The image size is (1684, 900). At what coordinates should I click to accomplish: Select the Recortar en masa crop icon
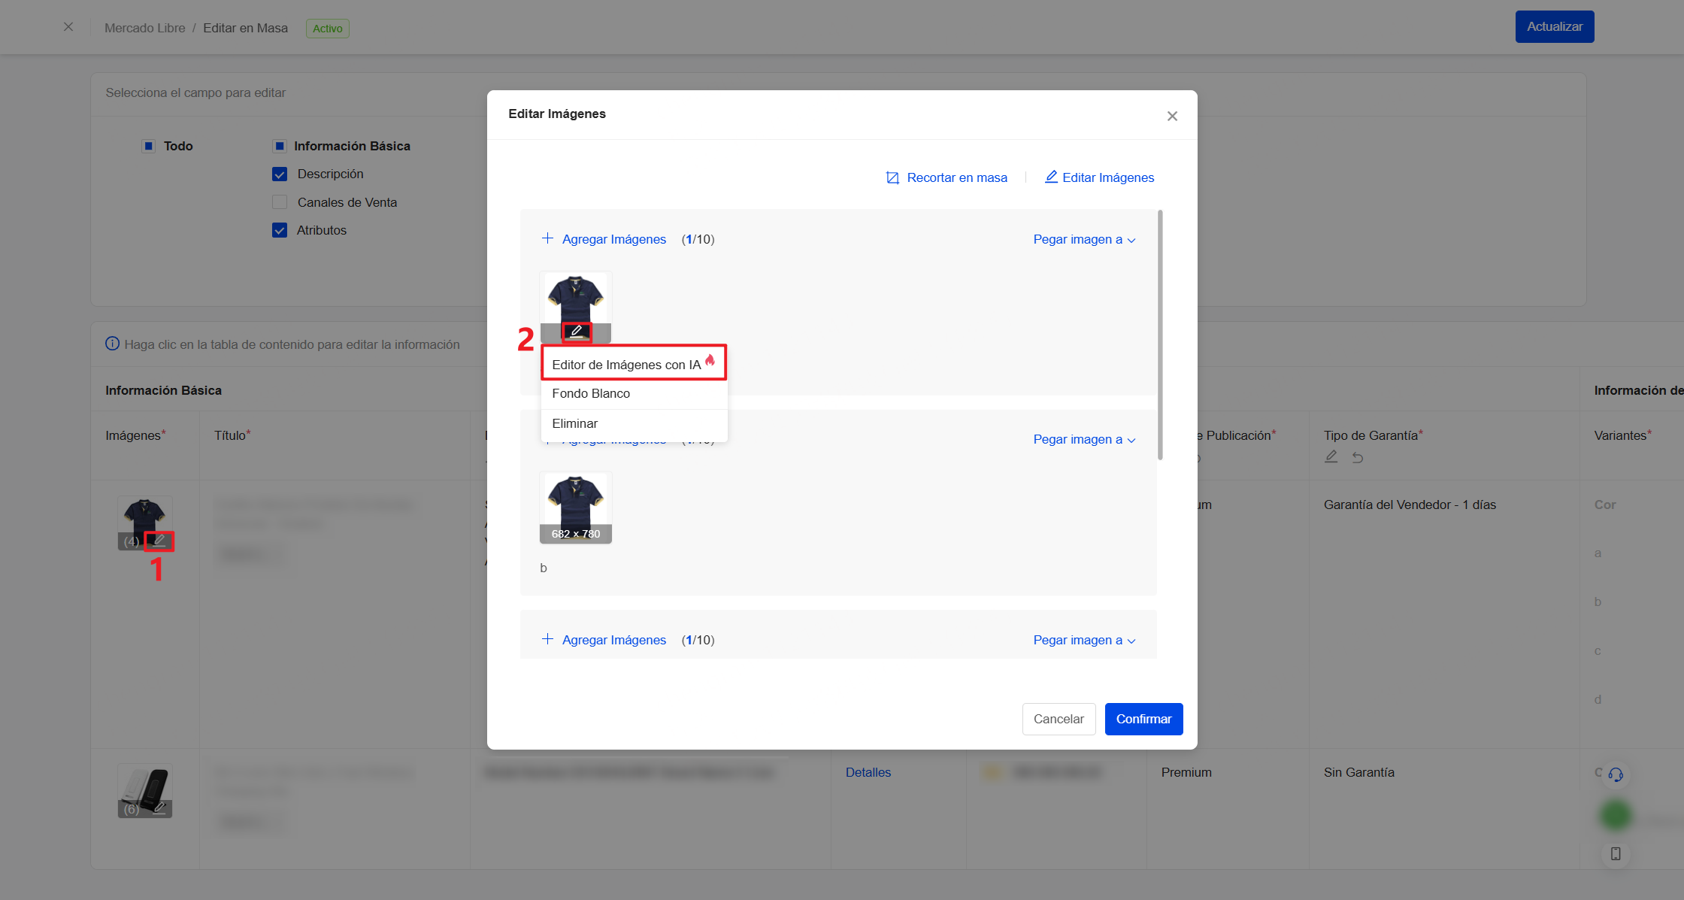pyautogui.click(x=892, y=177)
